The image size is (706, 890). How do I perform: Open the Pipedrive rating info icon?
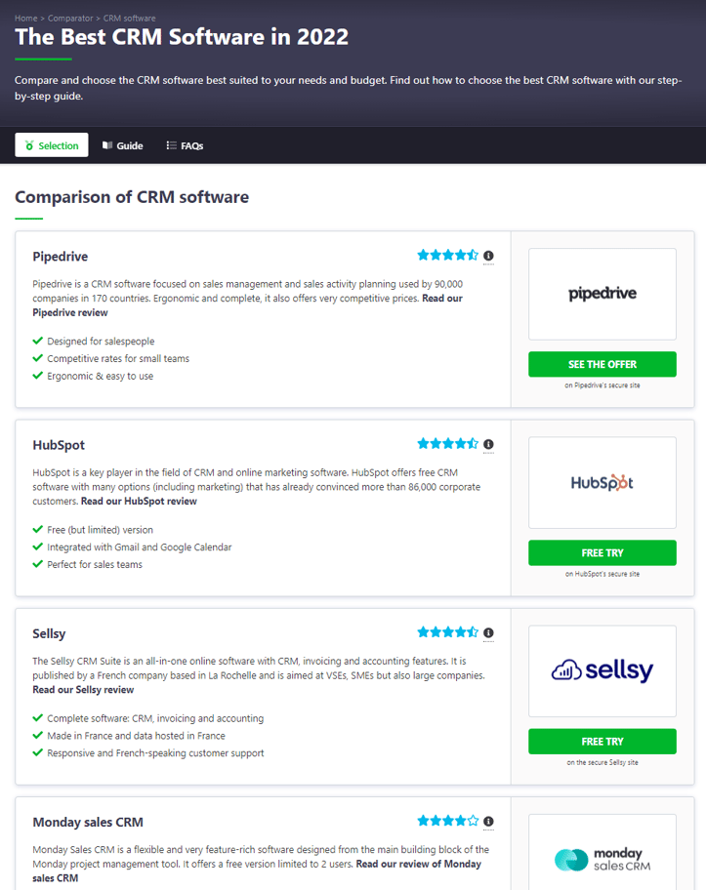tap(488, 256)
